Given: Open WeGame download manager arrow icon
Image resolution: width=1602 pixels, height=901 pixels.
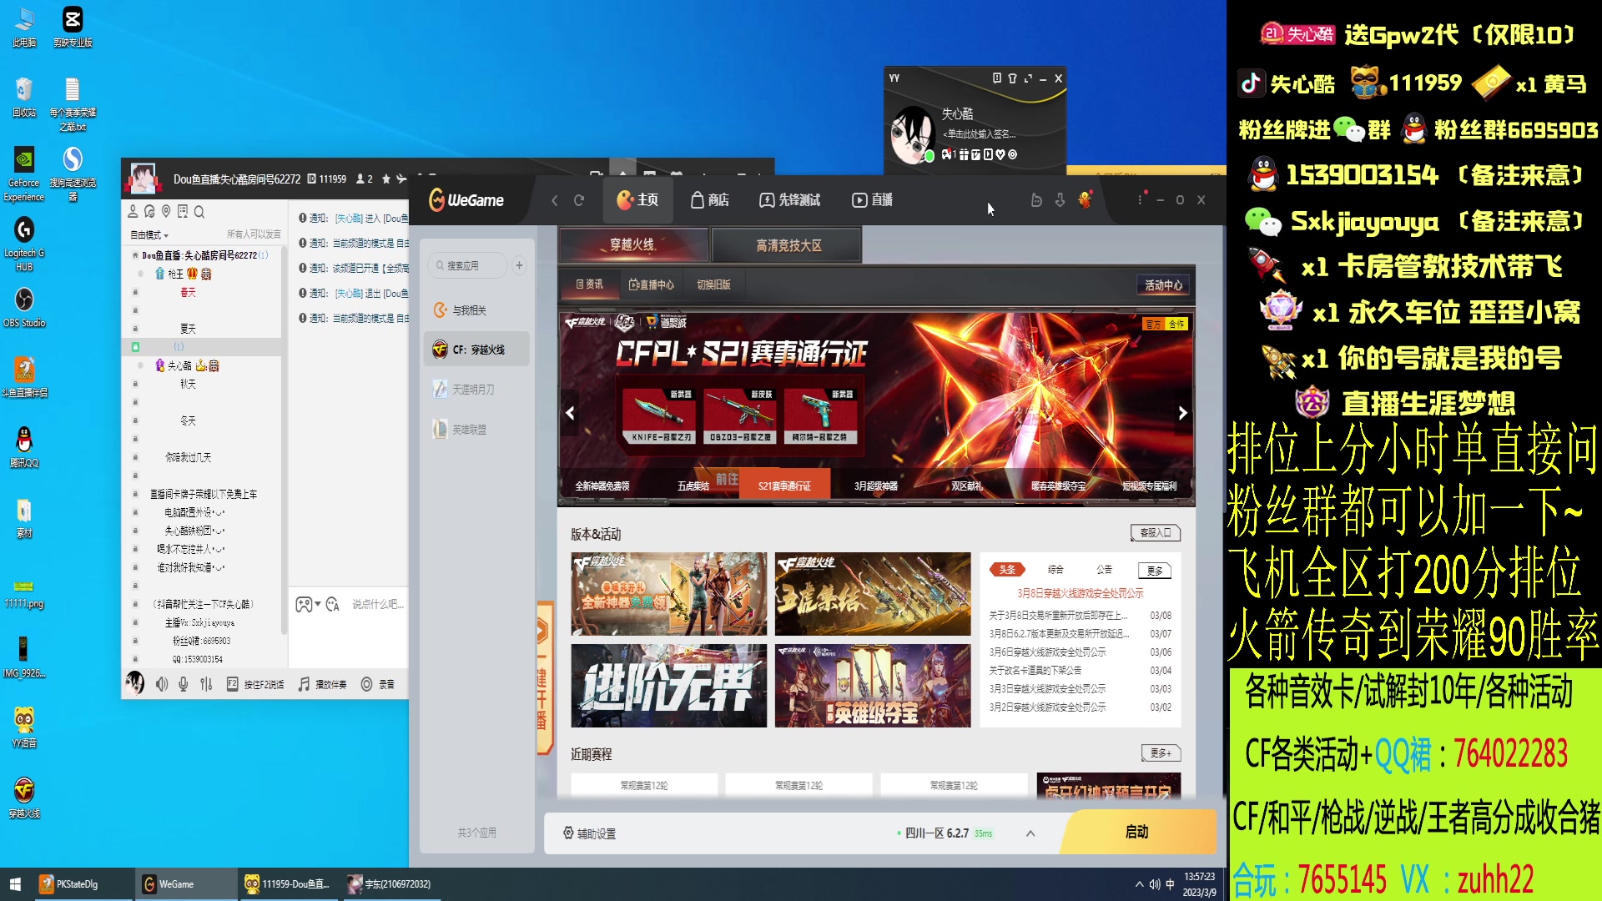Looking at the screenshot, I should coord(1060,200).
